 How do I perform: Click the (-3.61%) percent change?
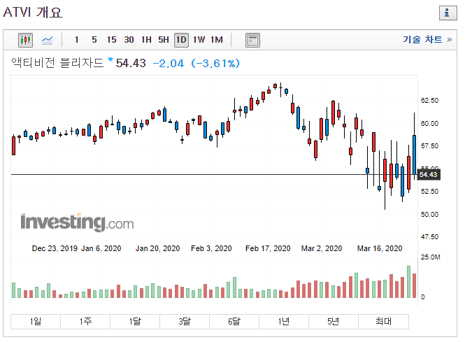coord(215,63)
